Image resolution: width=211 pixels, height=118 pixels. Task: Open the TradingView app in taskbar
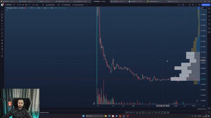[x=124, y=116]
